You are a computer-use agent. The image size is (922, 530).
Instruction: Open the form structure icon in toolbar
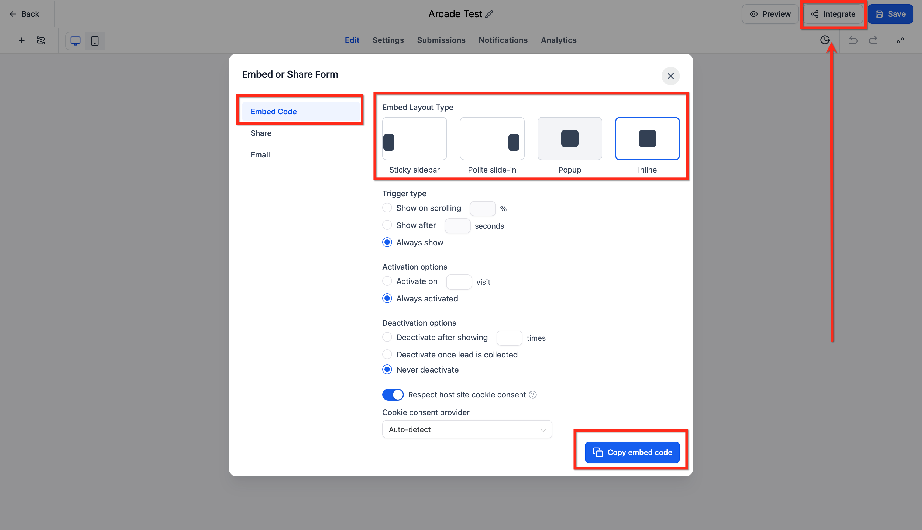tap(41, 40)
